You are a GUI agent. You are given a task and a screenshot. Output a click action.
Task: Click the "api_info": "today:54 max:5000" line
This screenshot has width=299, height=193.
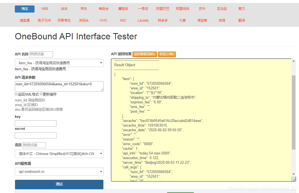(x=146, y=153)
